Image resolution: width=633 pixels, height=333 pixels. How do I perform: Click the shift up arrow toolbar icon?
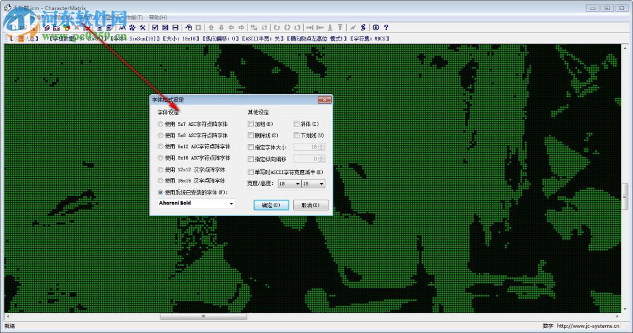click(211, 27)
